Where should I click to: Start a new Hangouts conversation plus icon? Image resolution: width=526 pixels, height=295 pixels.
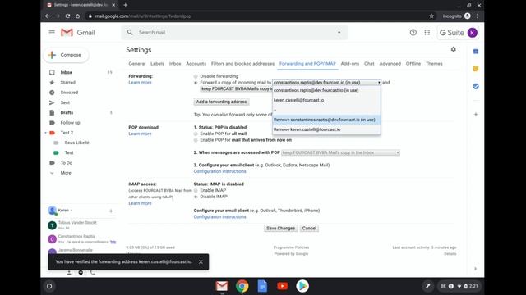(x=111, y=211)
